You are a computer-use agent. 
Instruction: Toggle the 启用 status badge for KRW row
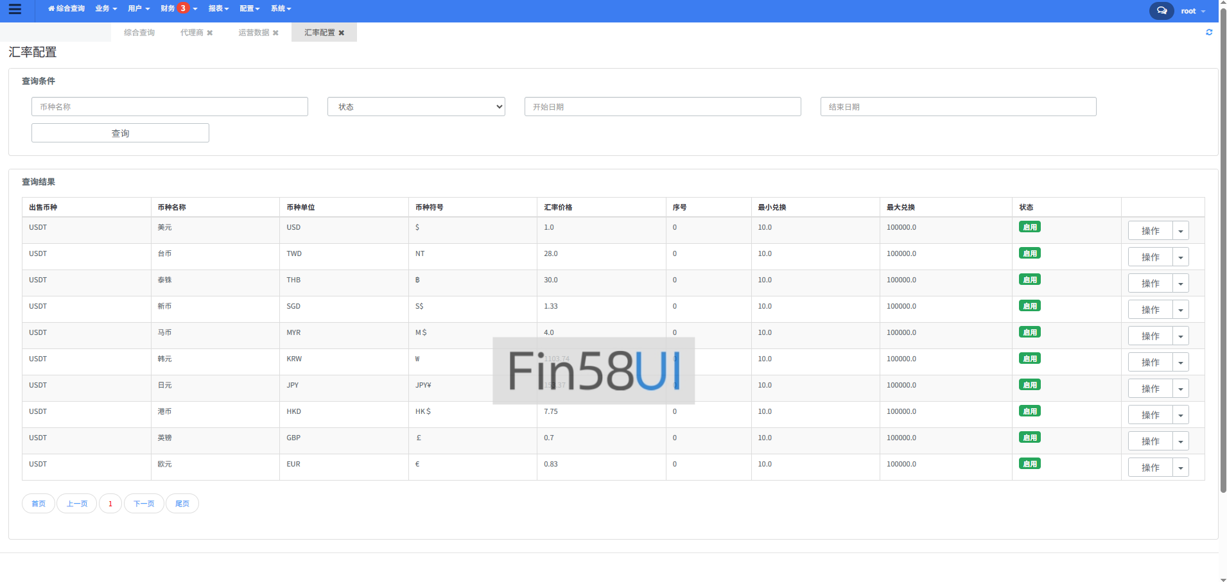(1029, 359)
